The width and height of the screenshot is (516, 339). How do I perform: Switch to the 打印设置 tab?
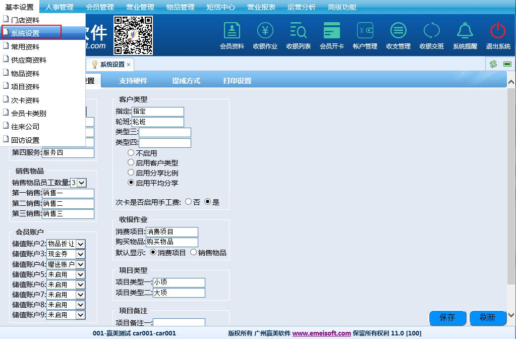pos(237,81)
